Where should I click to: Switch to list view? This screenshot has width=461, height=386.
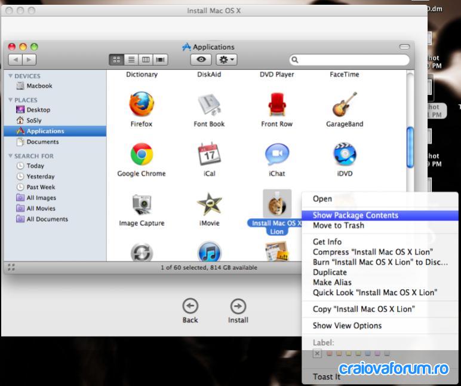coord(131,60)
